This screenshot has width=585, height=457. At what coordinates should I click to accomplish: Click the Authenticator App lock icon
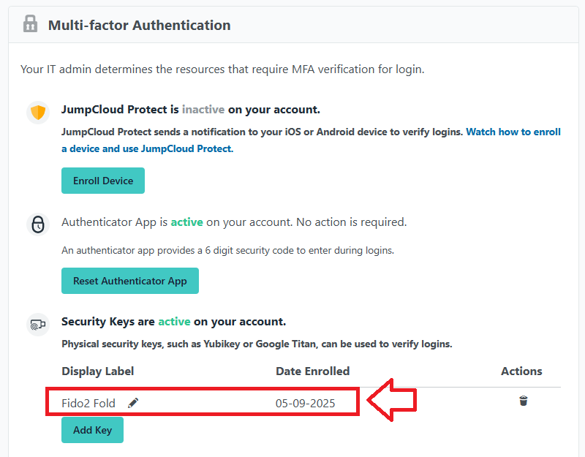(37, 224)
